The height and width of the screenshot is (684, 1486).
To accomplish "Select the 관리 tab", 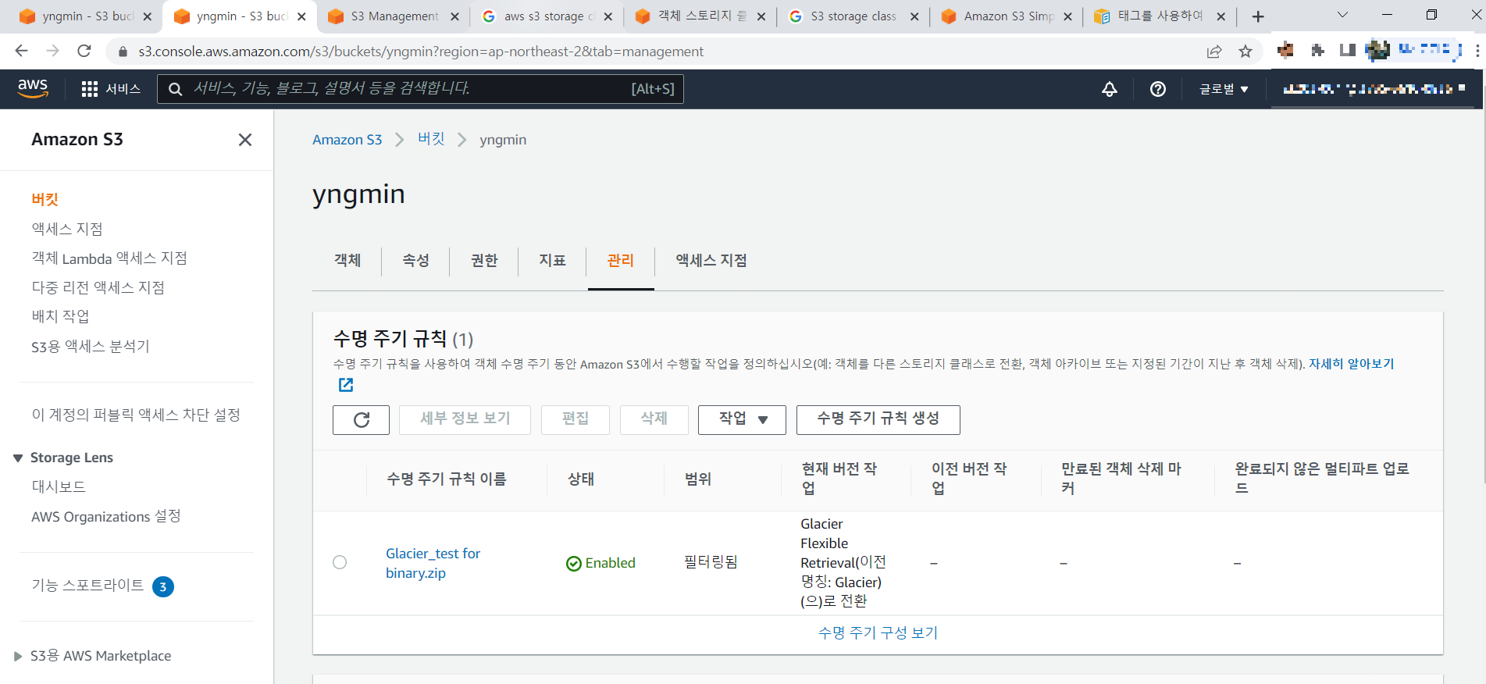I will tap(621, 261).
